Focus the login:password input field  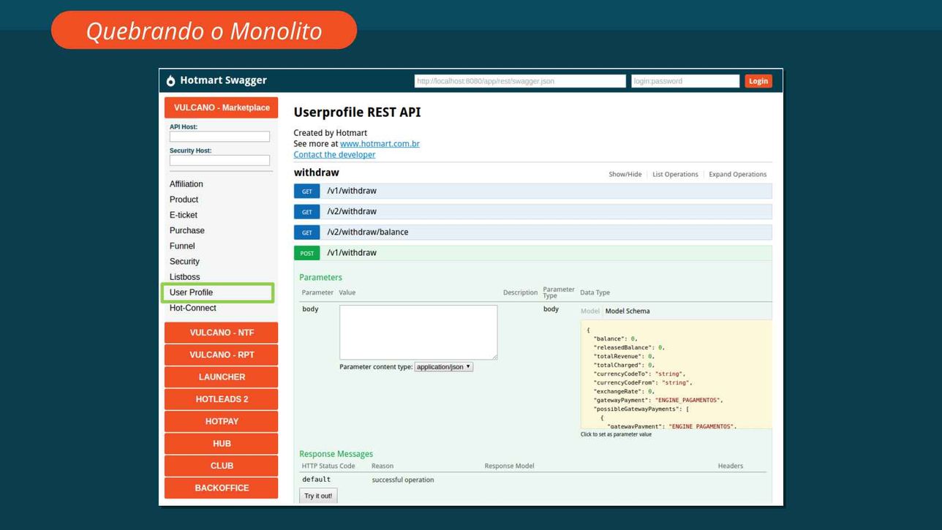[685, 81]
